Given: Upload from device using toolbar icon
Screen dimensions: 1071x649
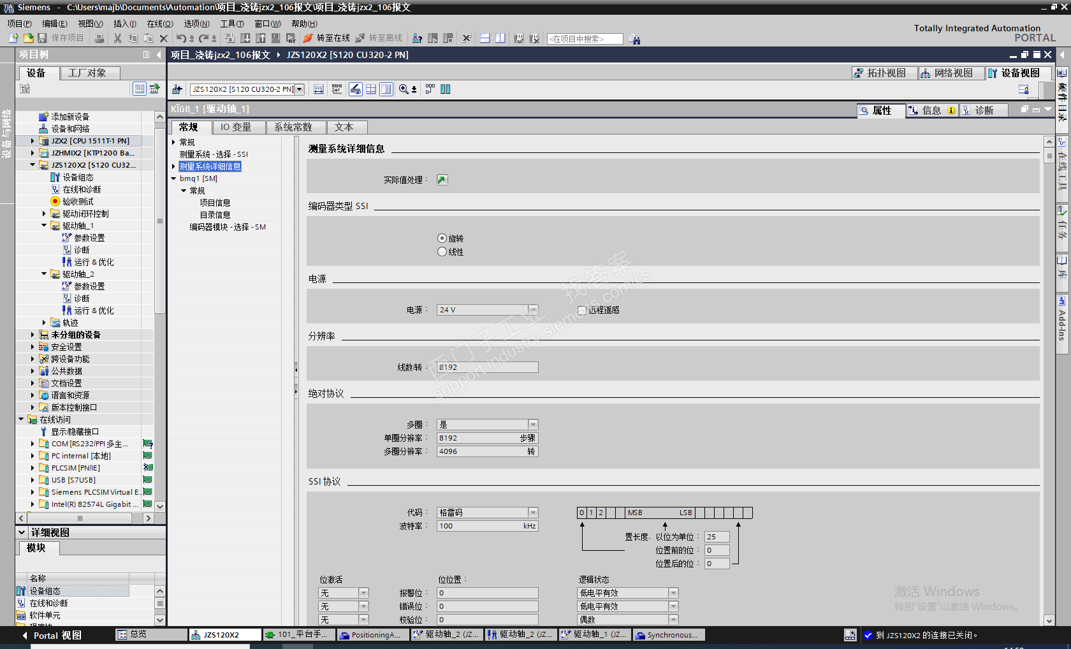Looking at the screenshot, I should tap(261, 38).
